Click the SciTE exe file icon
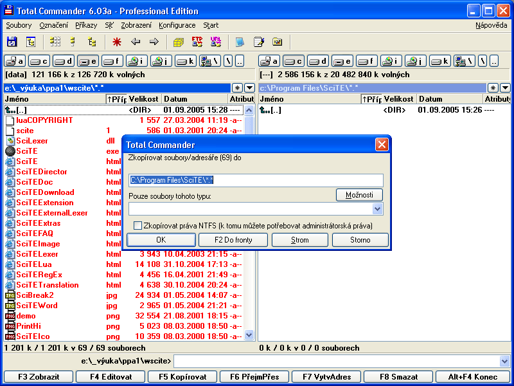The image size is (514, 386). click(x=10, y=151)
